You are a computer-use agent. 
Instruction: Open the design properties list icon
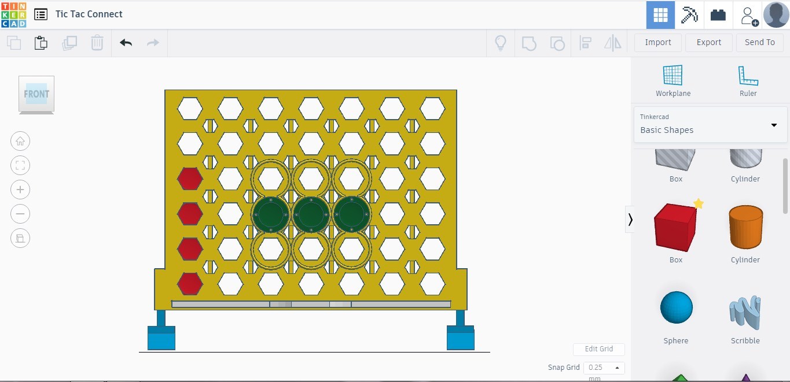(40, 14)
